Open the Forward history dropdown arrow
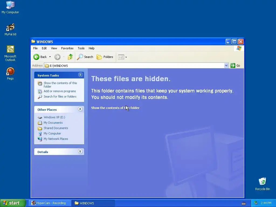 point(64,57)
